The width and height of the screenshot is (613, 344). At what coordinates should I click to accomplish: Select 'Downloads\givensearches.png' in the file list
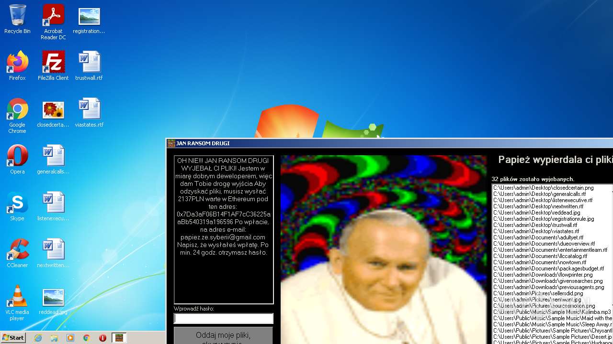coord(548,281)
